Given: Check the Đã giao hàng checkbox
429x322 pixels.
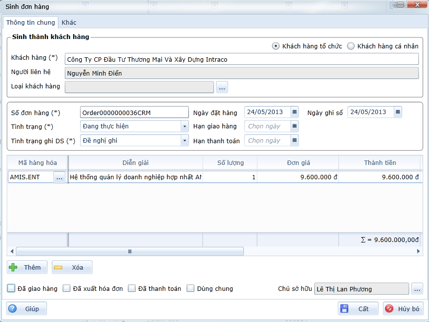Looking at the screenshot, I should tap(11, 288).
